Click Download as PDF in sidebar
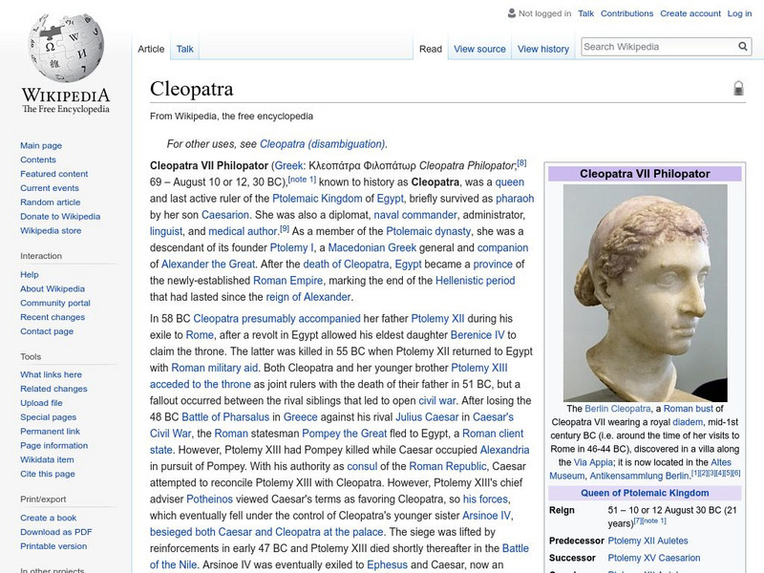Screen dimensions: 764x573 (x=56, y=532)
